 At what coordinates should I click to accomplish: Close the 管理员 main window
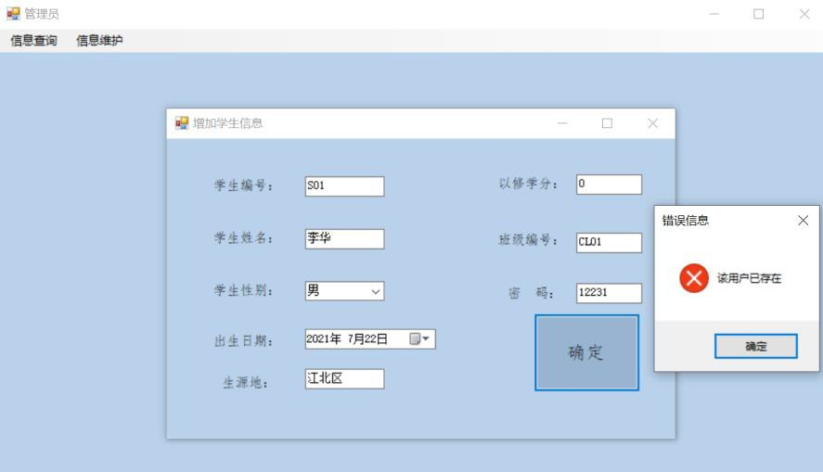(804, 14)
